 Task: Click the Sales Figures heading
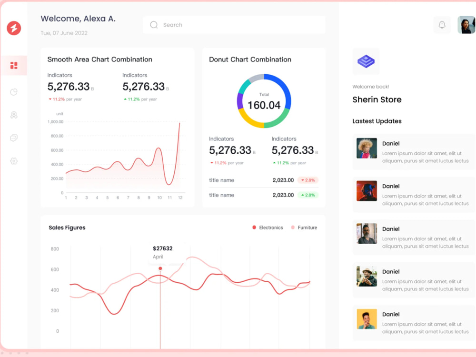click(x=67, y=228)
